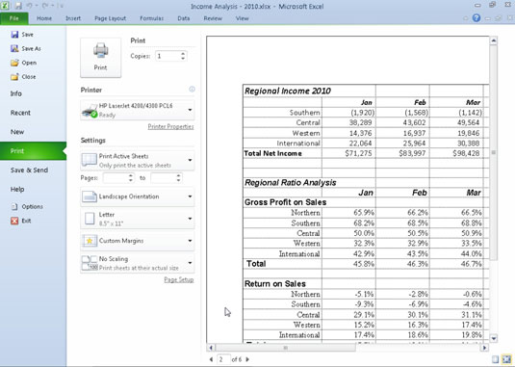515x367 pixels.
Task: Click the Pages from spinner arrows
Action: point(131,178)
